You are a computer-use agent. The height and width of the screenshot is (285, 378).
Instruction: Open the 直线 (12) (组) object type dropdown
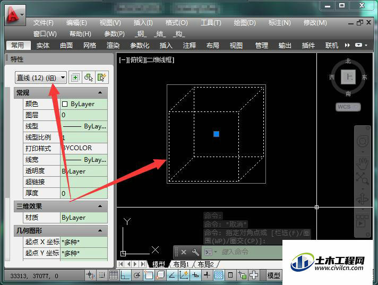pos(41,77)
